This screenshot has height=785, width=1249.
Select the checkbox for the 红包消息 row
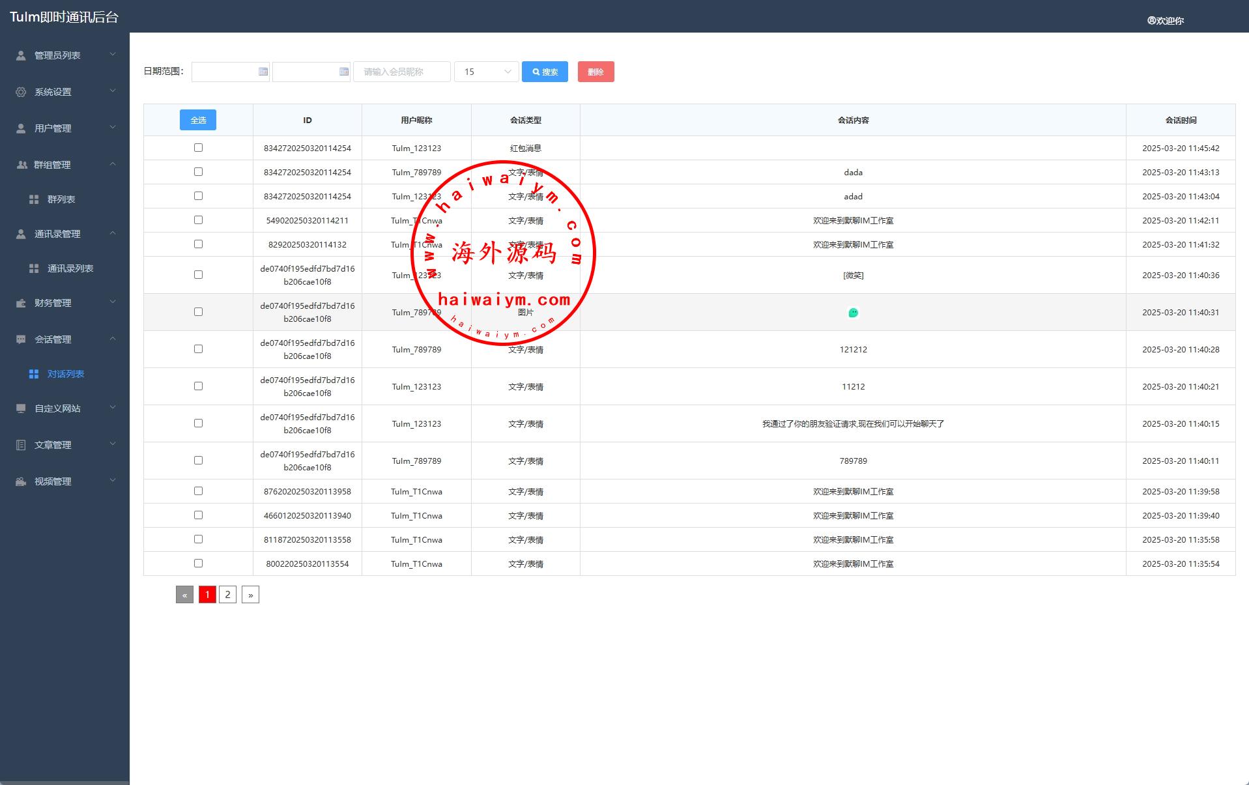tap(198, 148)
